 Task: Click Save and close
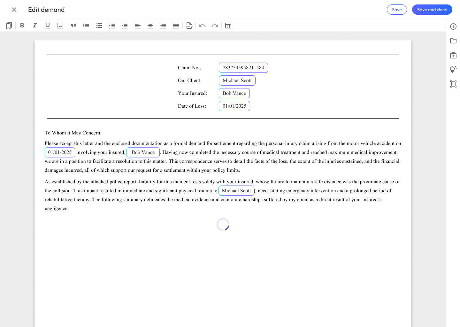(432, 10)
